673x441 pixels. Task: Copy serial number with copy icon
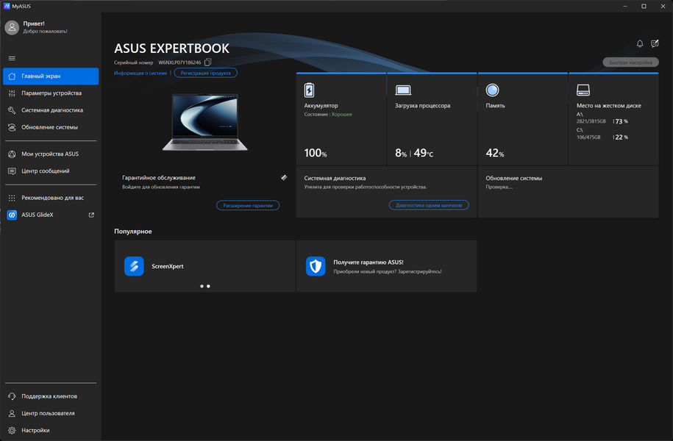(207, 62)
